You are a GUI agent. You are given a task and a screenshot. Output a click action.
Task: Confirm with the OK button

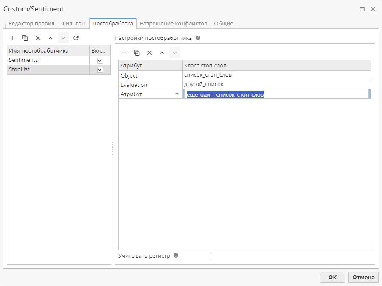point(332,277)
